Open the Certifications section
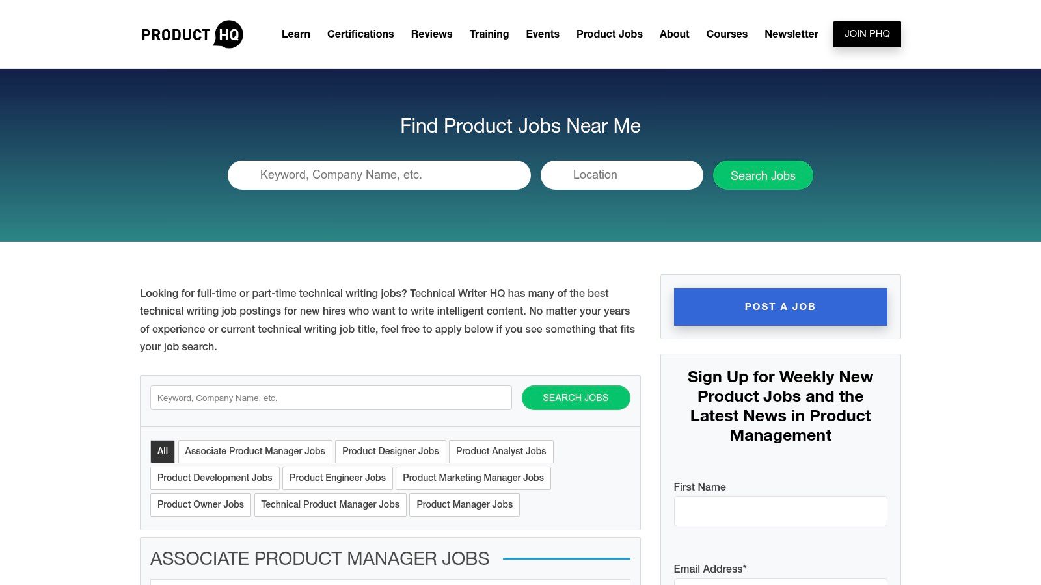This screenshot has width=1041, height=585. 360,34
